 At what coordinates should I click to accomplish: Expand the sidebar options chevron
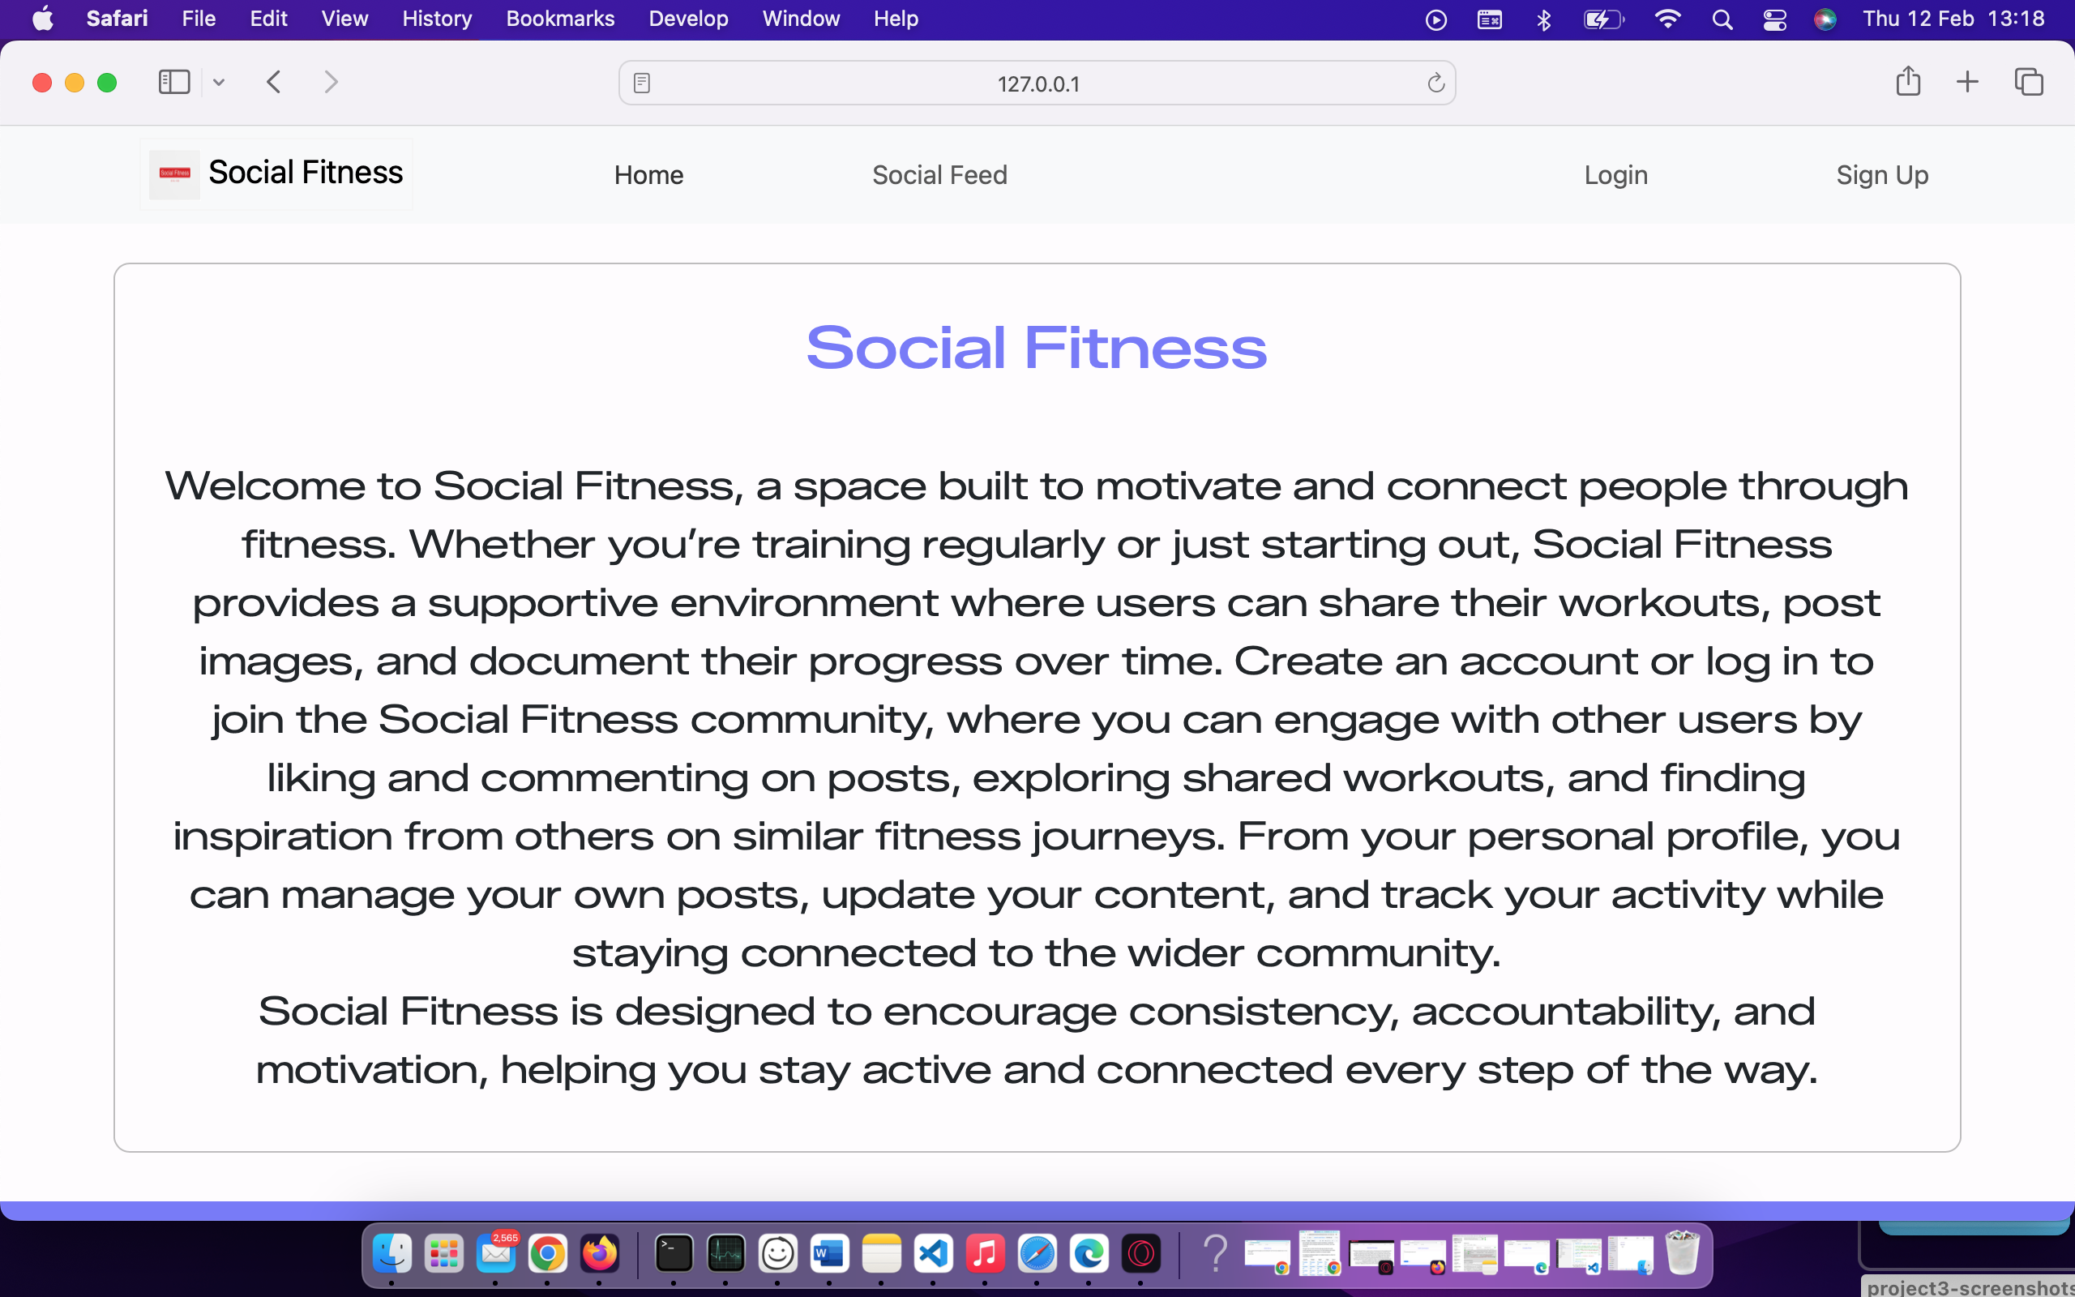[x=219, y=82]
